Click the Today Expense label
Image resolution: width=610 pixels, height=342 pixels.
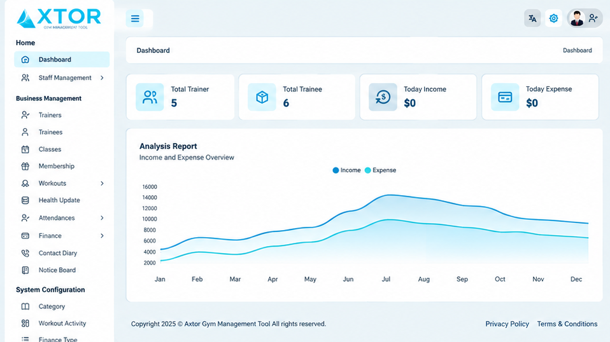[549, 89]
